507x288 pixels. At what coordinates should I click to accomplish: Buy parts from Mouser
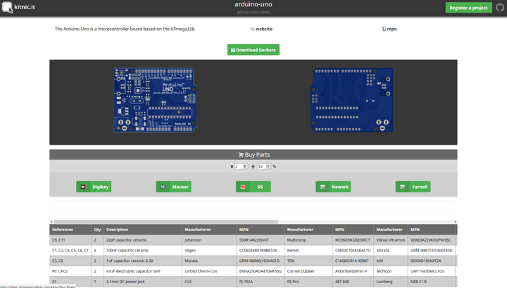(174, 187)
